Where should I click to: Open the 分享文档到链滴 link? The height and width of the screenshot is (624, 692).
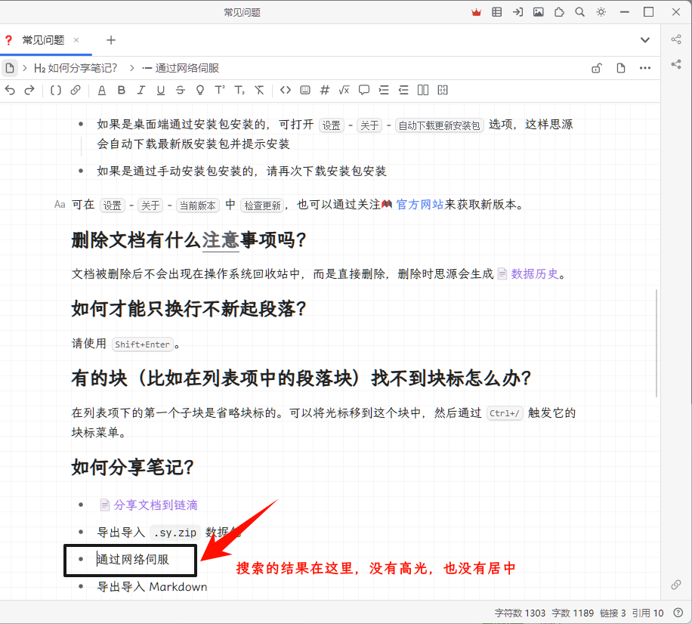(x=156, y=505)
